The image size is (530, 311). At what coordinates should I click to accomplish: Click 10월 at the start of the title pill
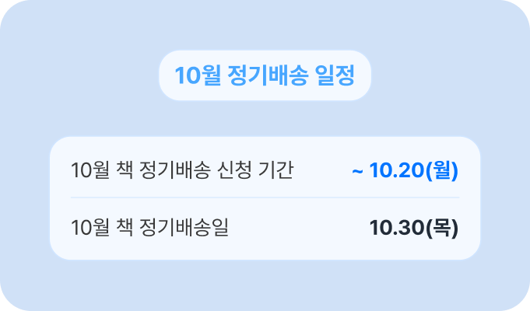pyautogui.click(x=198, y=75)
